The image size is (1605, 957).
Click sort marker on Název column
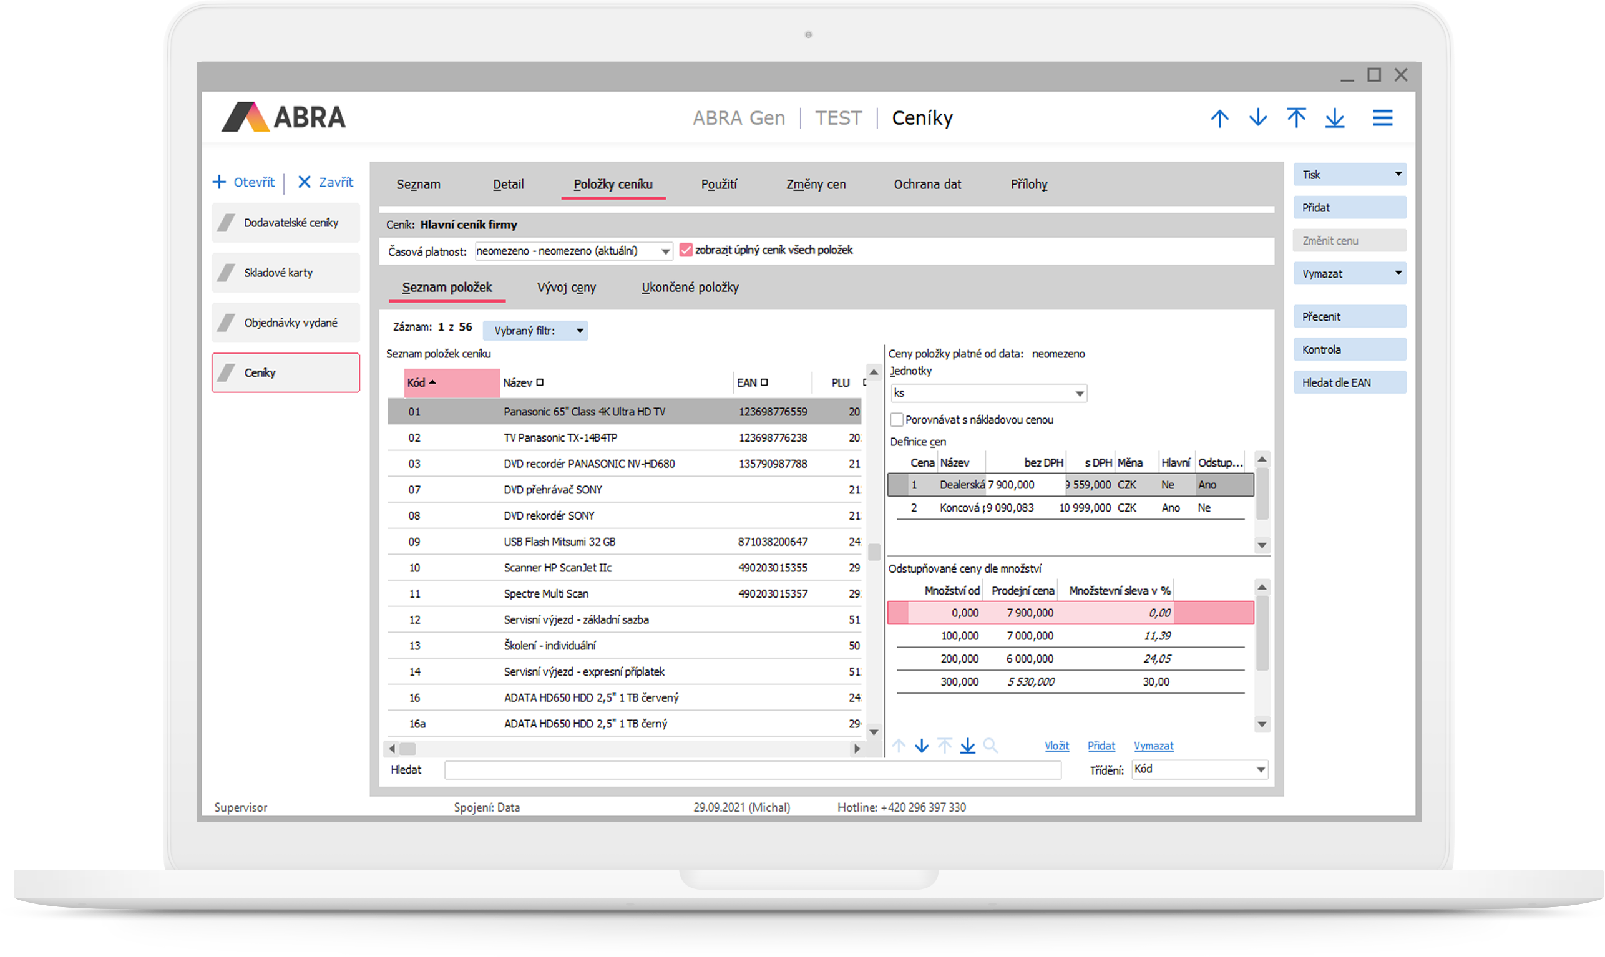tap(540, 382)
